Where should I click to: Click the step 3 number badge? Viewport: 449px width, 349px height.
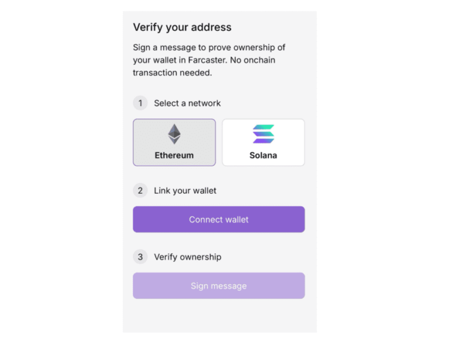click(x=140, y=257)
